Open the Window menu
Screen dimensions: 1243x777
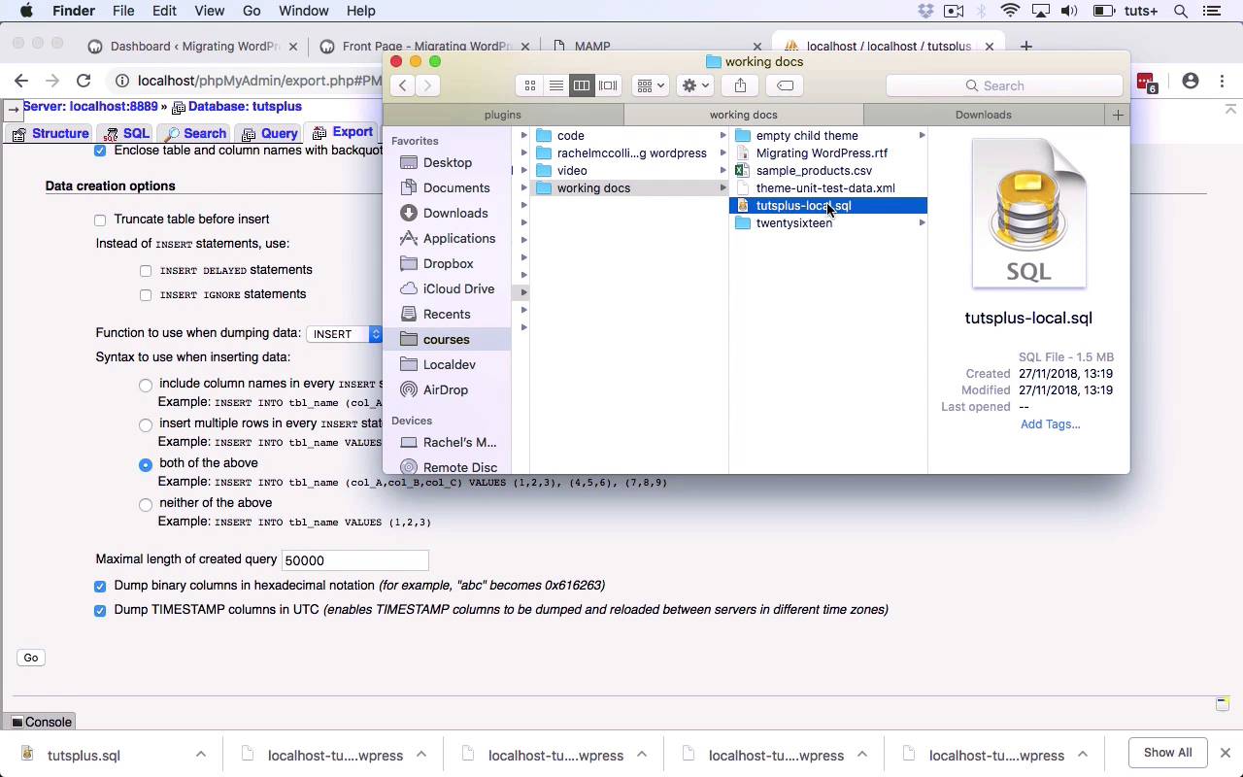coord(303,11)
